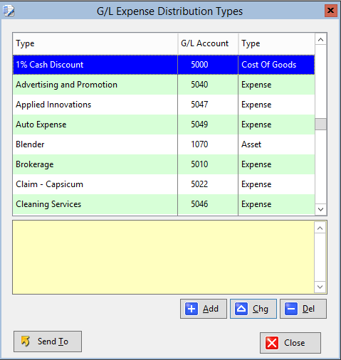Click inside the yellow notes field
The image size is (341, 360).
(x=163, y=258)
